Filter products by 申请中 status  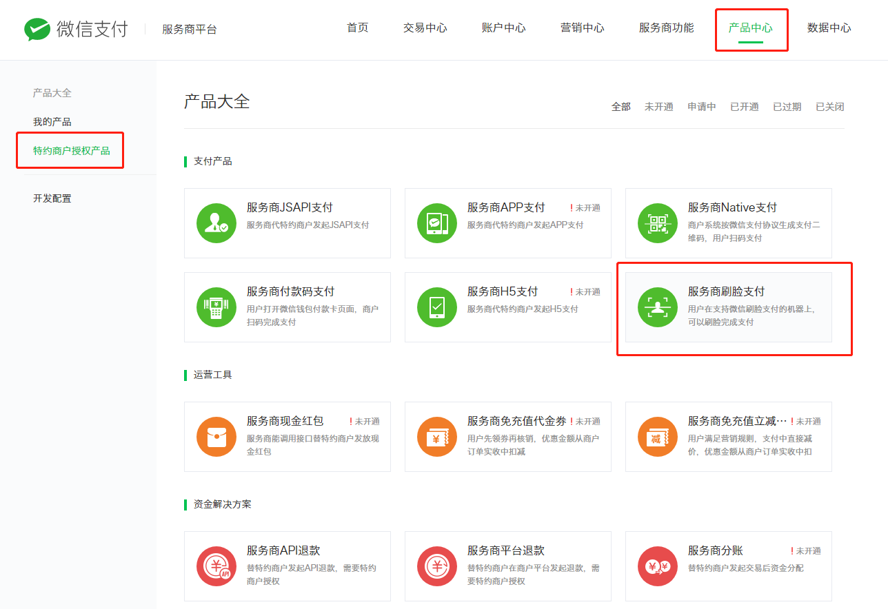(702, 107)
